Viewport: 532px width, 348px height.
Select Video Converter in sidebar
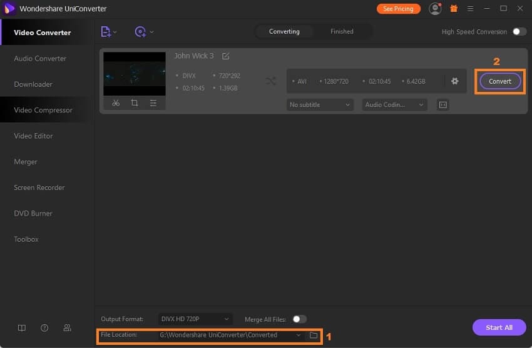click(43, 32)
